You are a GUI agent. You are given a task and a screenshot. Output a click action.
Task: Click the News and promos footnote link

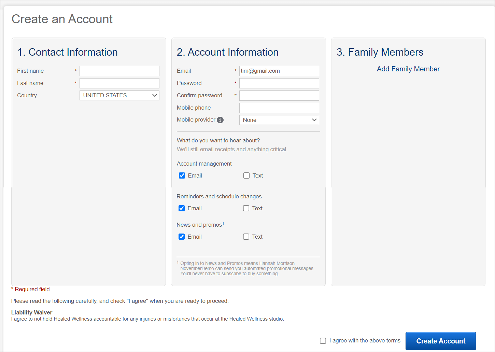(x=223, y=223)
